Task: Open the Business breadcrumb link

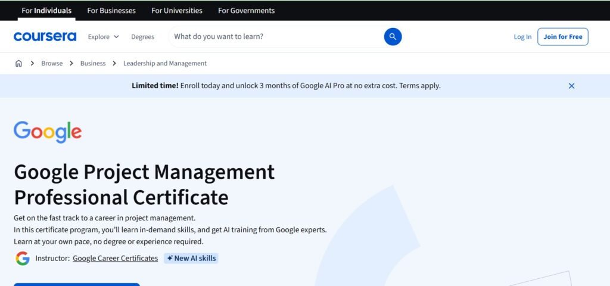Action: 93,63
